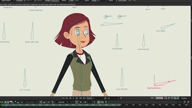Click the swap numbers icon at timeline left

coord(1,102)
